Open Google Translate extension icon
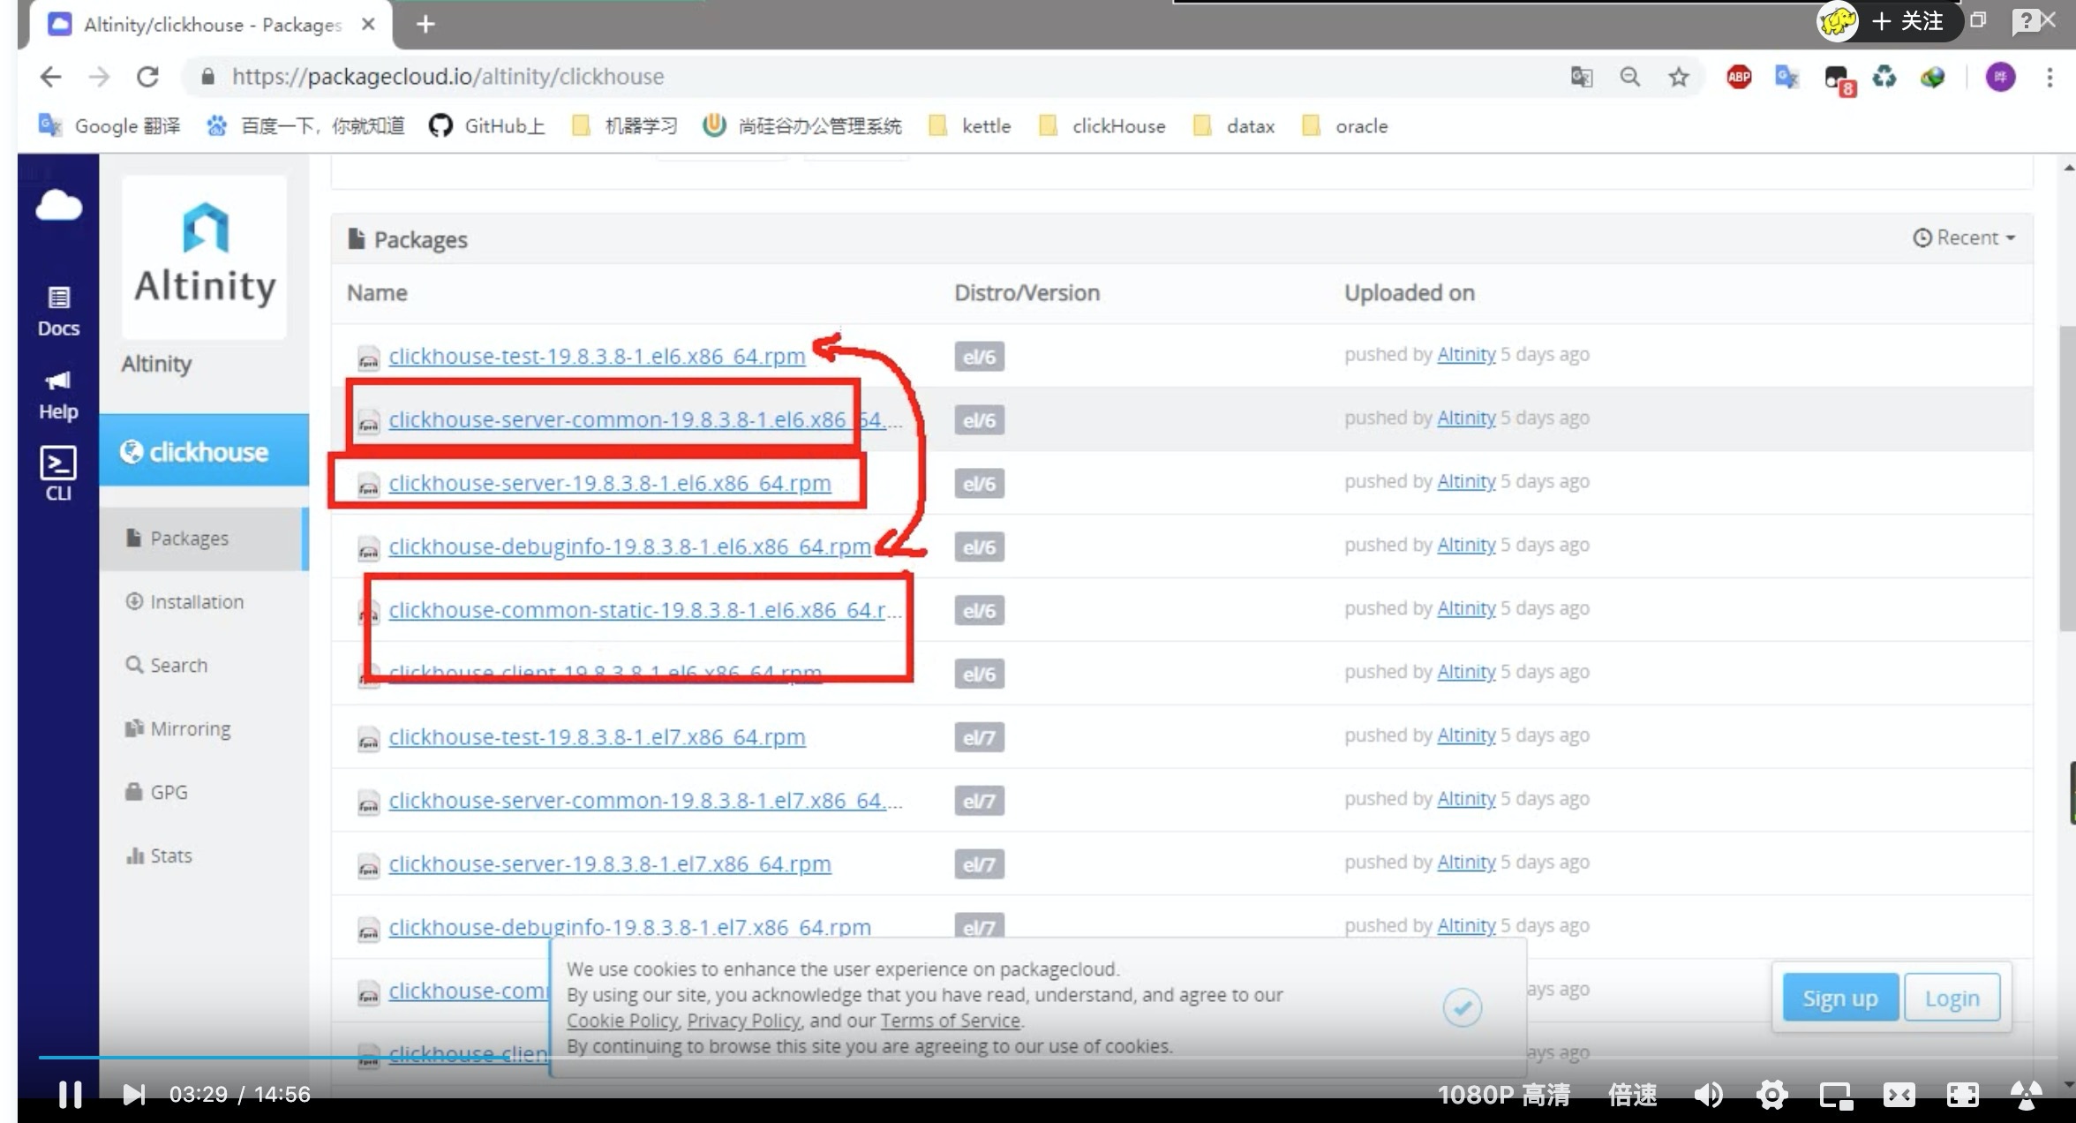 [1786, 77]
